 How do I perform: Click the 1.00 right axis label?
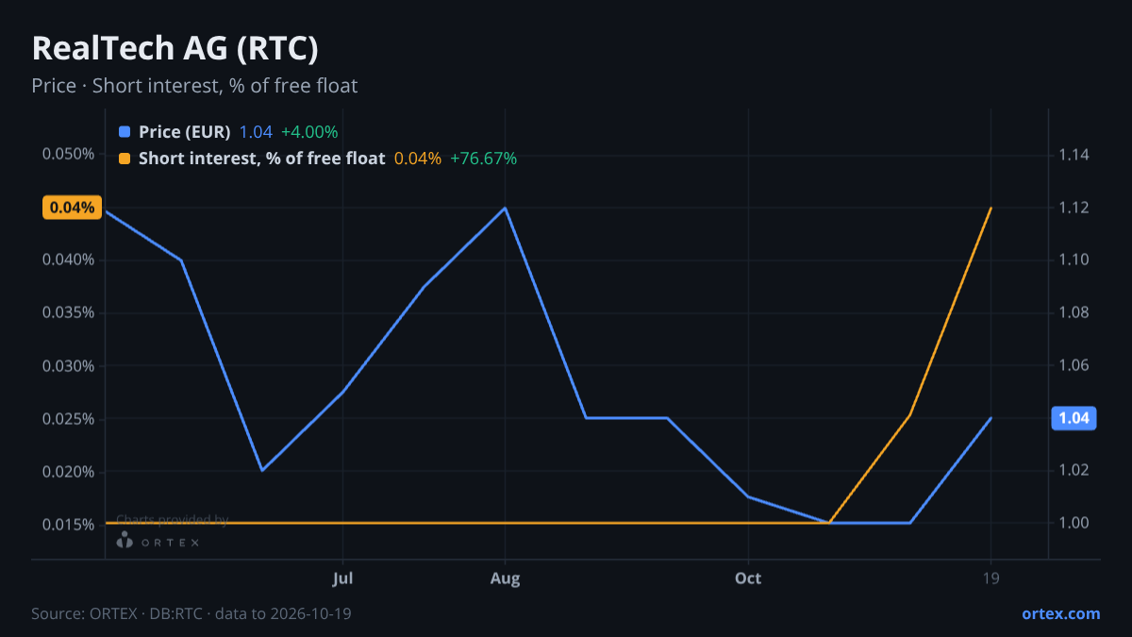[1074, 523]
